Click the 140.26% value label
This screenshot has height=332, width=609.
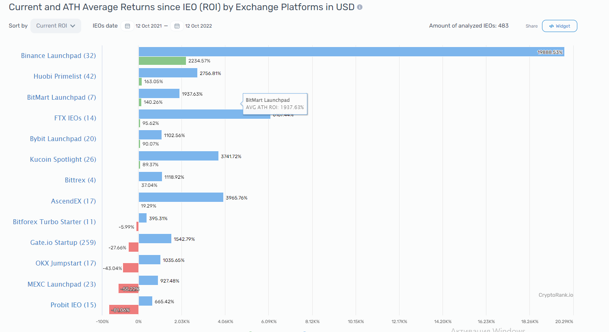(x=153, y=102)
